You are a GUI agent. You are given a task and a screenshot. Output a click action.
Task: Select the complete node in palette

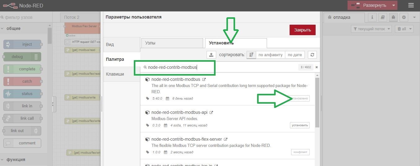click(x=22, y=69)
